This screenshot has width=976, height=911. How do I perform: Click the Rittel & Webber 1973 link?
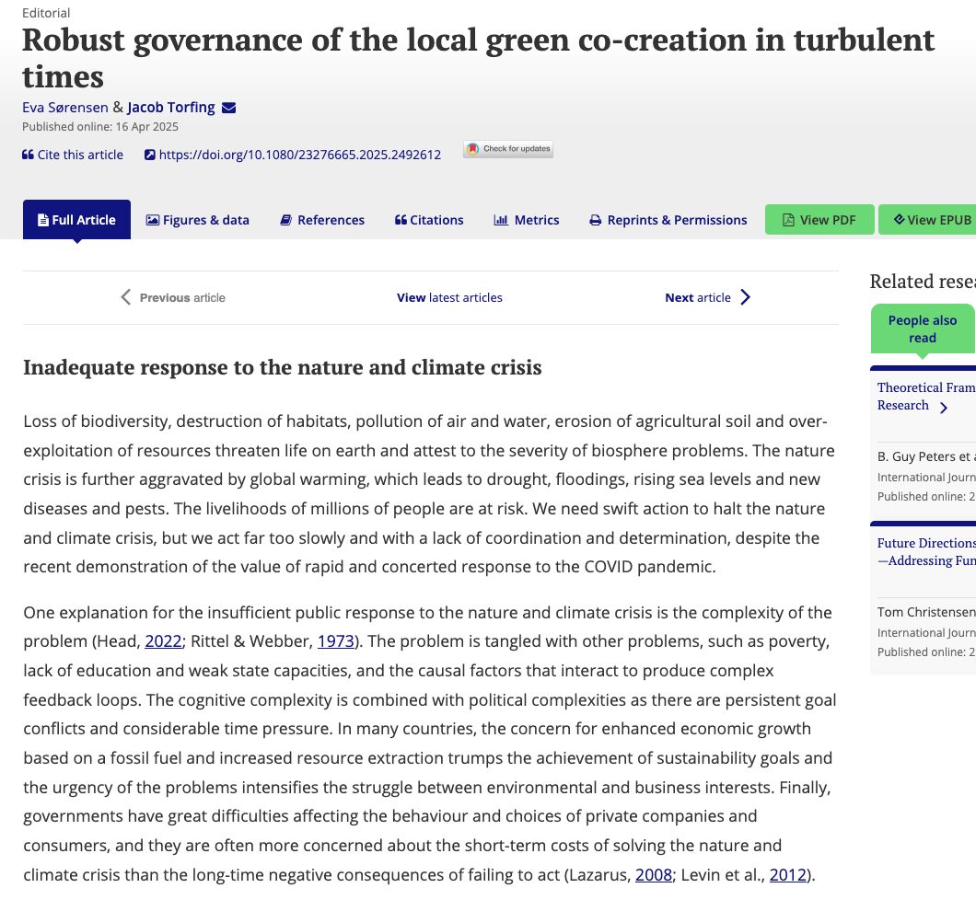[x=335, y=640]
